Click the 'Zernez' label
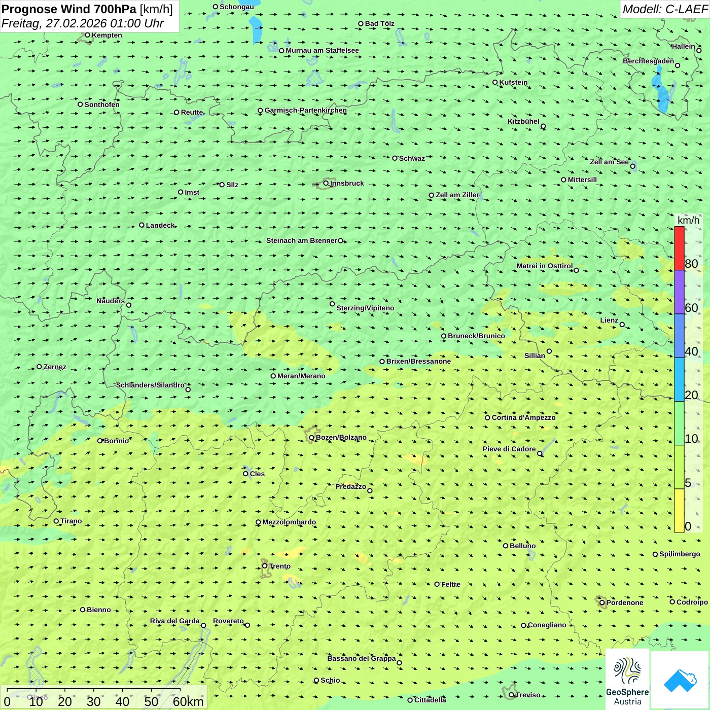The height and width of the screenshot is (710, 710). (x=55, y=367)
